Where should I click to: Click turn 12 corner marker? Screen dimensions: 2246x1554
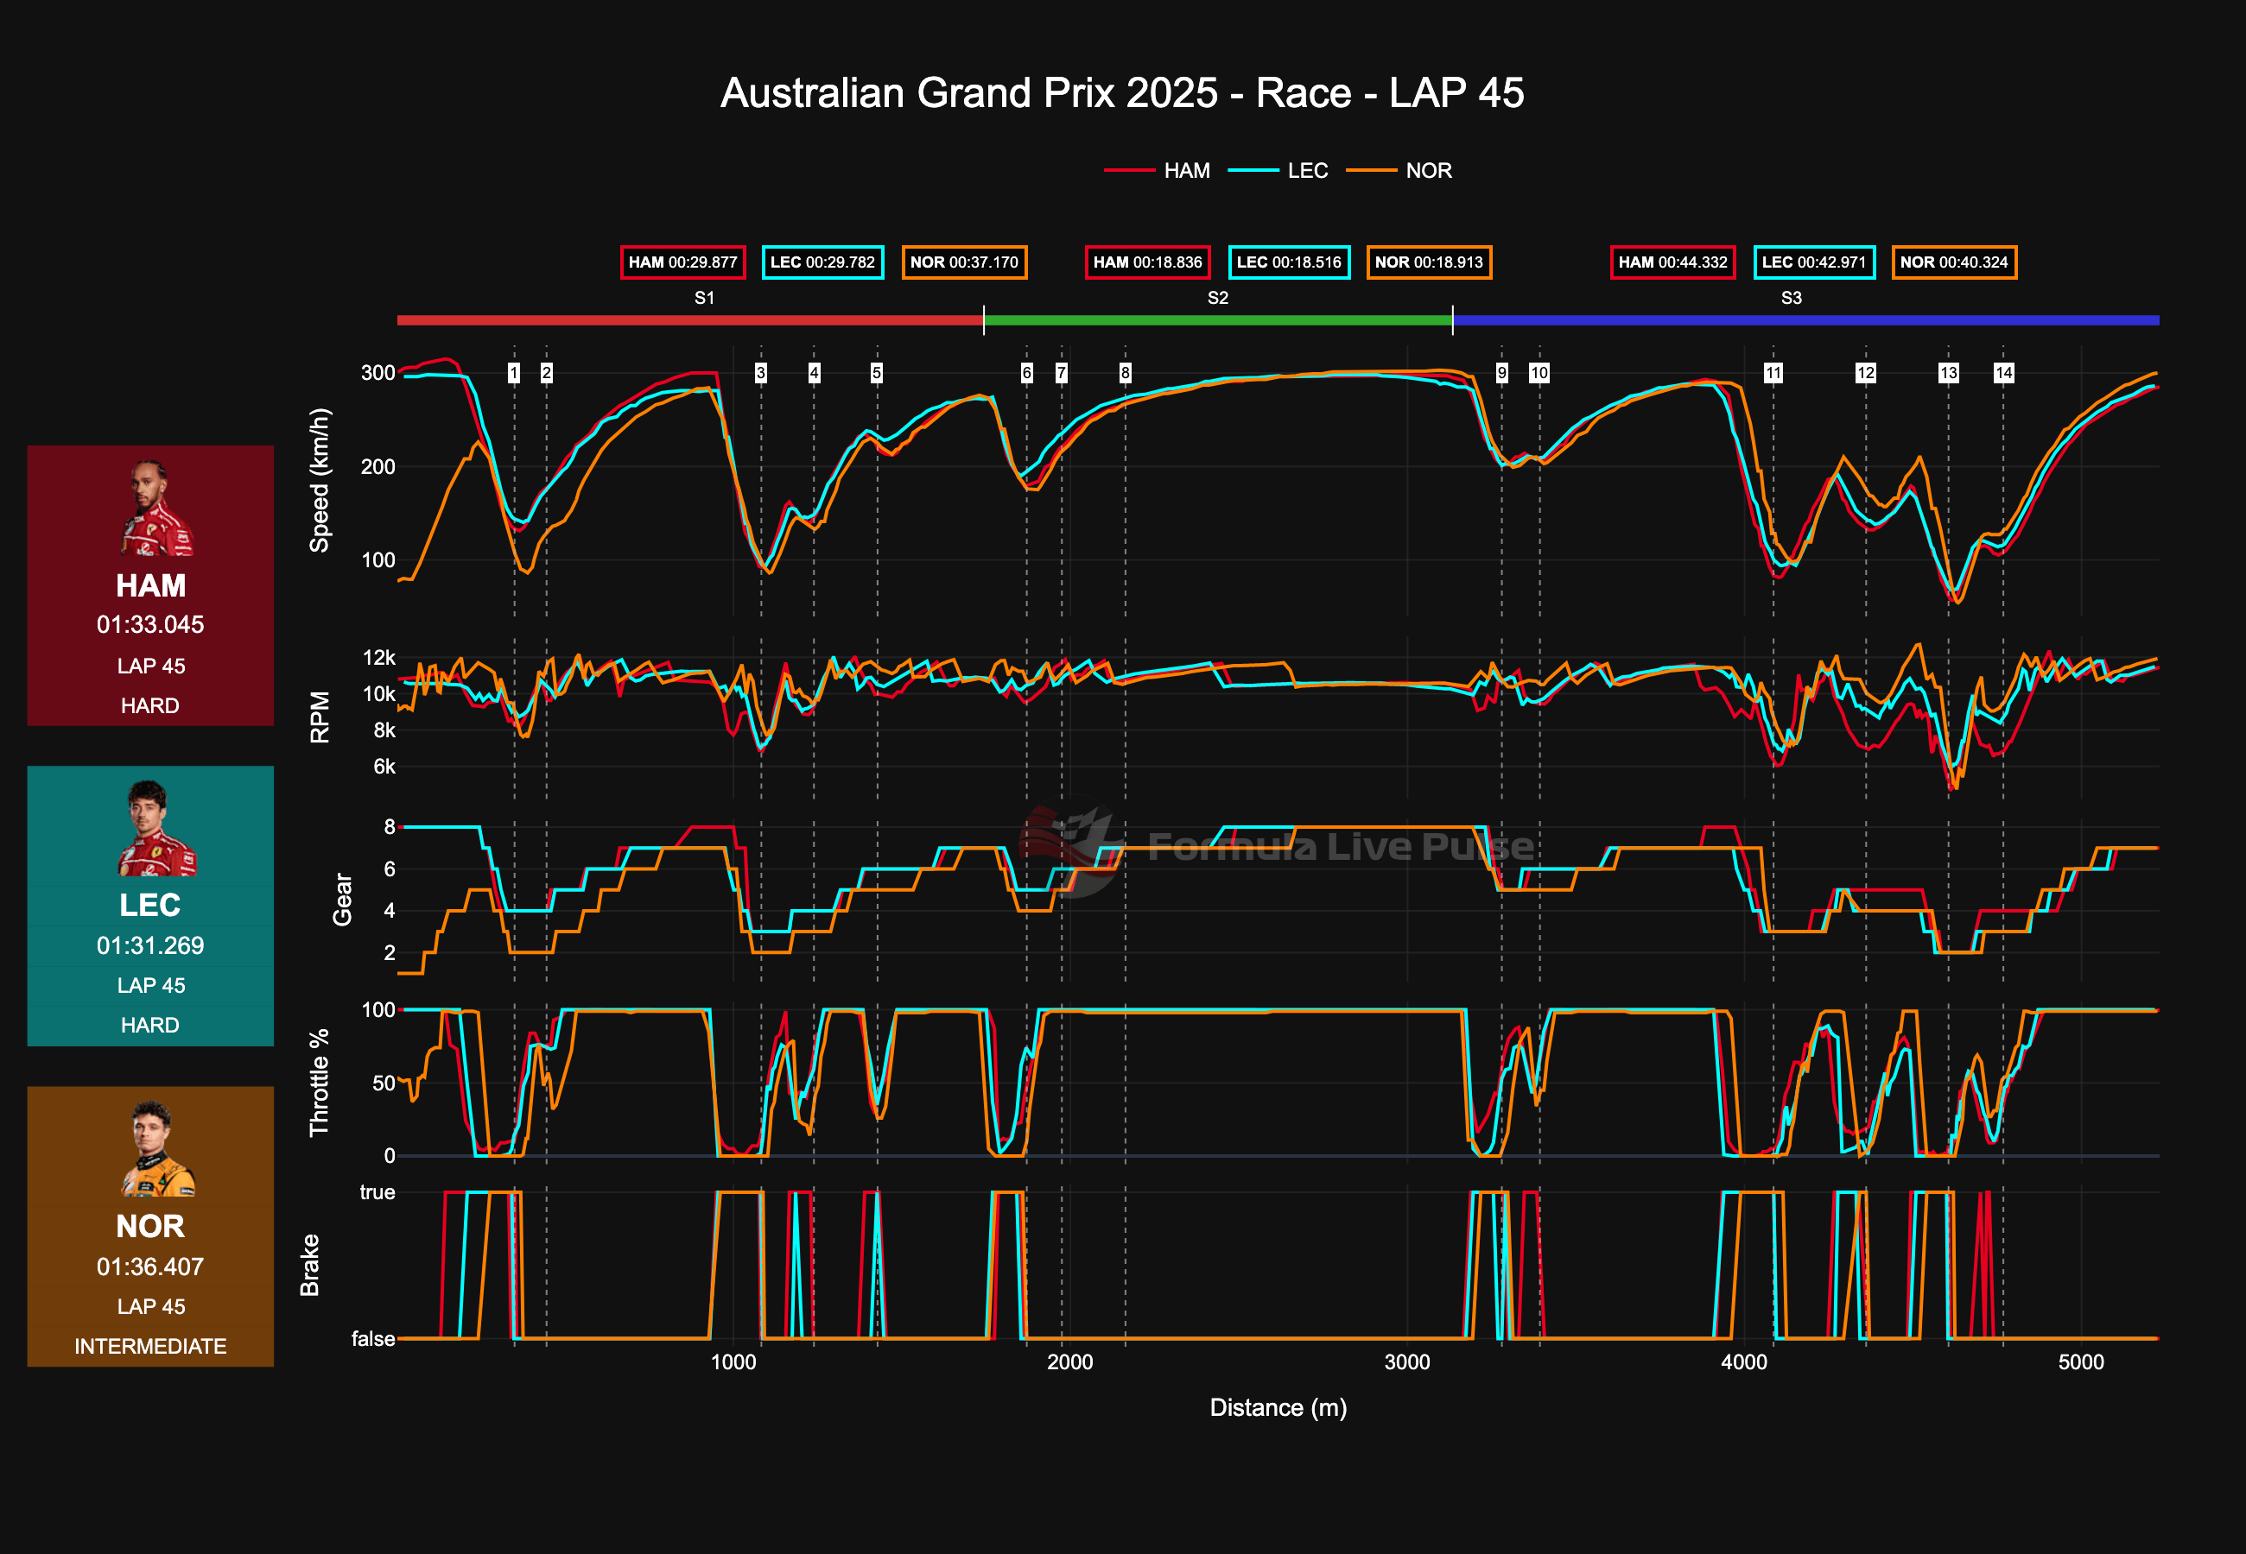(1866, 373)
